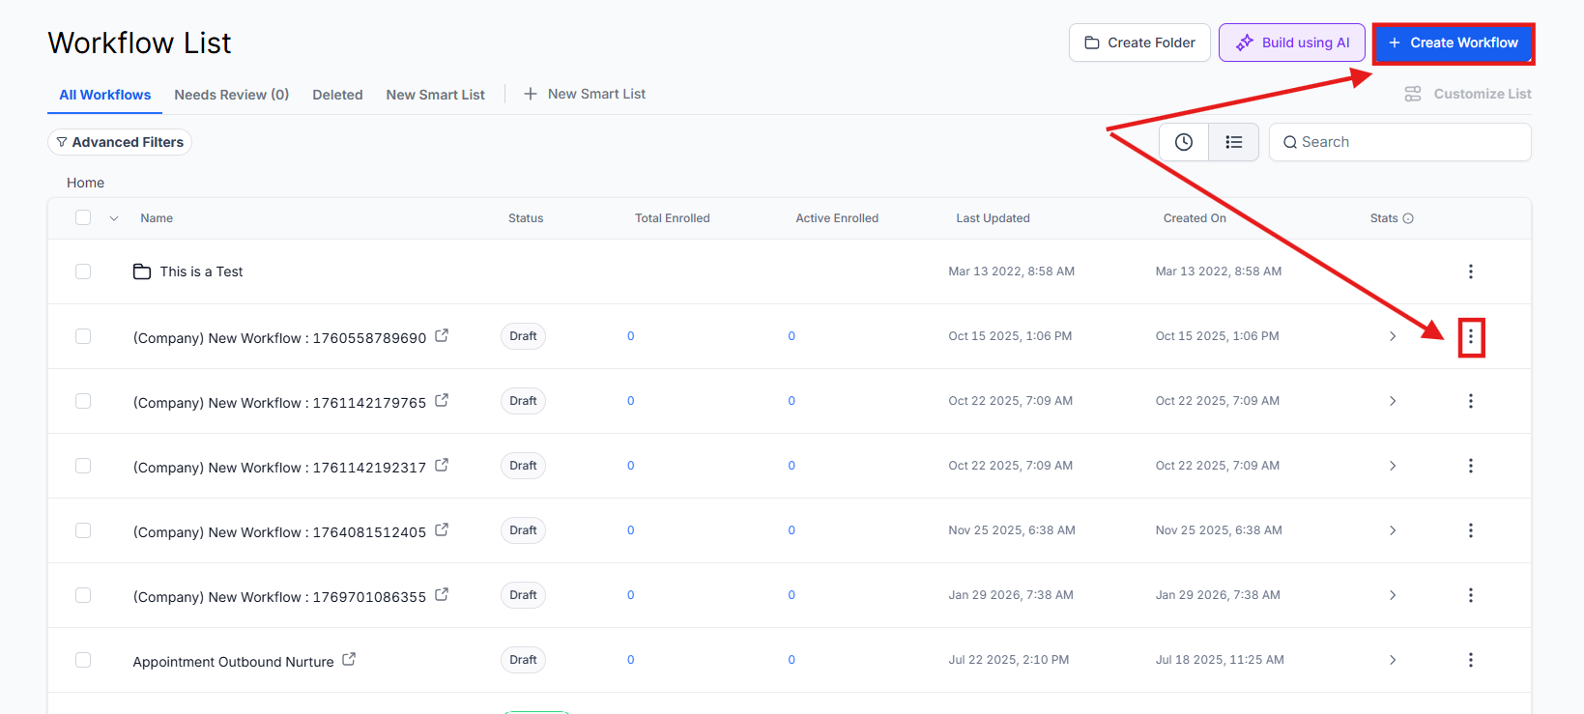Open three-dot menu for workflow 1761142179765

tap(1470, 401)
